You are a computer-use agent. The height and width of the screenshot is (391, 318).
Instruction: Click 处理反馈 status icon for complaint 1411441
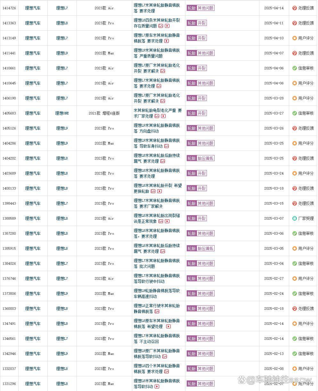point(295,53)
